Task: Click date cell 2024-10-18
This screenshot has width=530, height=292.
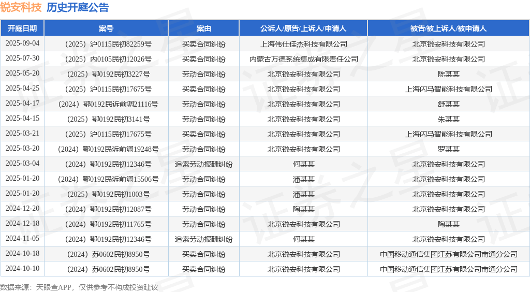Action: tap(22, 254)
